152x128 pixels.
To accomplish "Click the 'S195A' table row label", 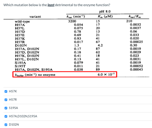I will (20, 63).
